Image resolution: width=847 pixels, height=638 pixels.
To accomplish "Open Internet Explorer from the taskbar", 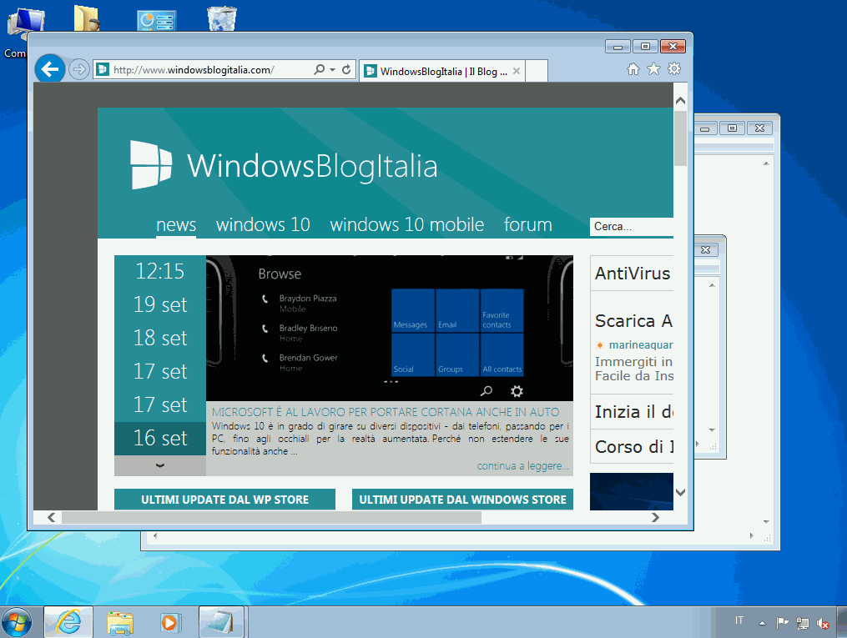I will click(68, 622).
